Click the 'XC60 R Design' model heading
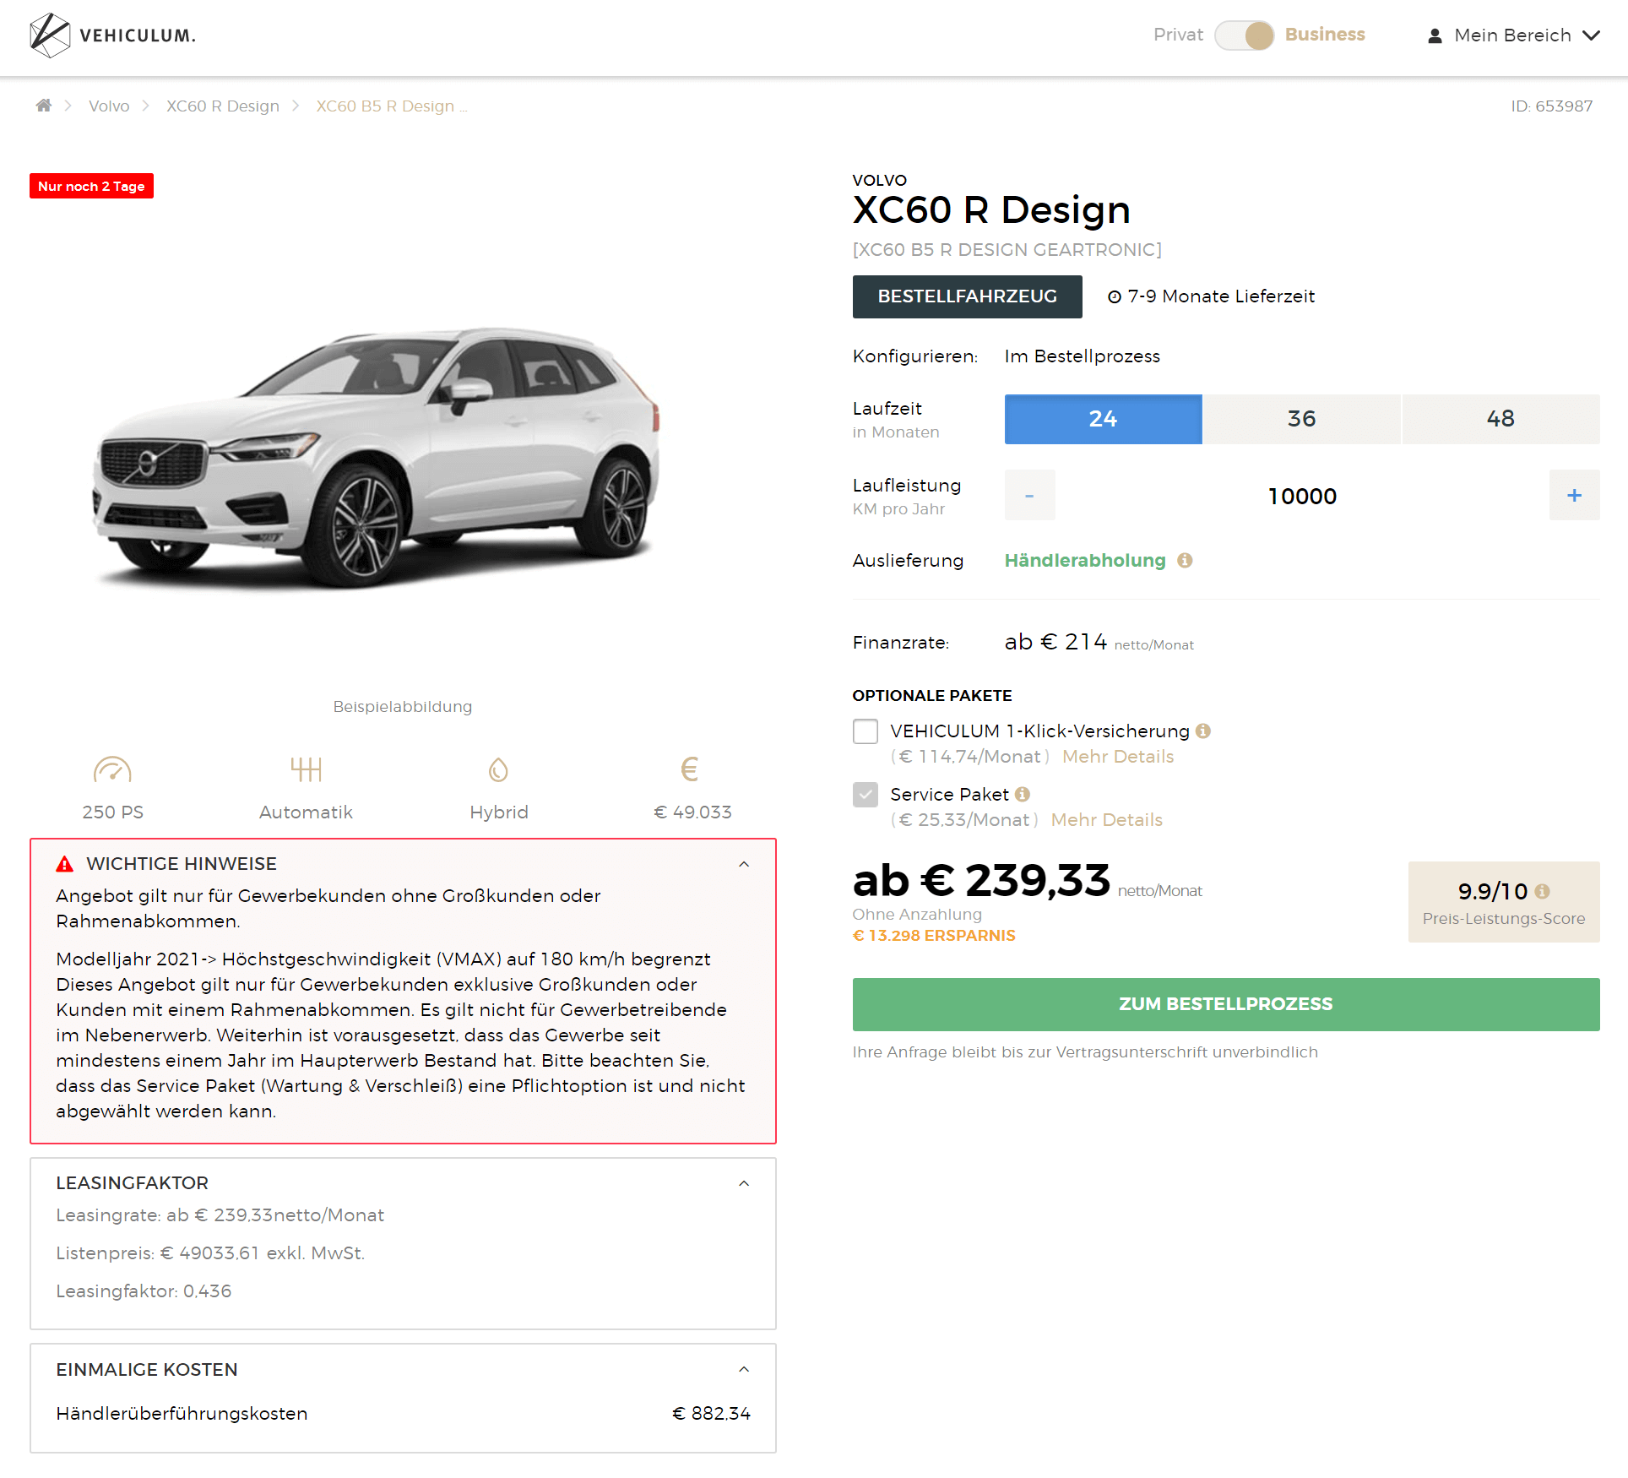The image size is (1628, 1478). coord(991,209)
